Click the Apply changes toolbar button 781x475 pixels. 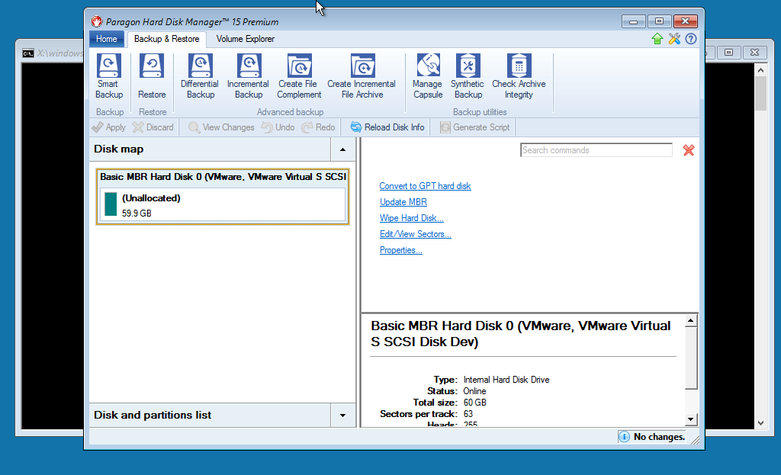click(109, 127)
